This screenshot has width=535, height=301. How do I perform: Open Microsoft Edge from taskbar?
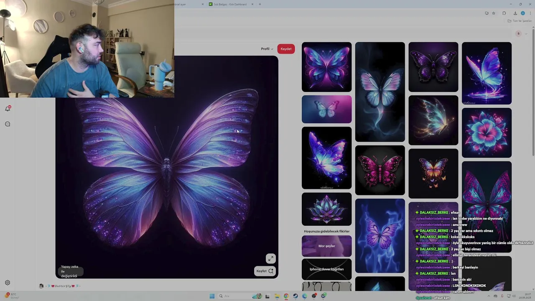[304, 296]
